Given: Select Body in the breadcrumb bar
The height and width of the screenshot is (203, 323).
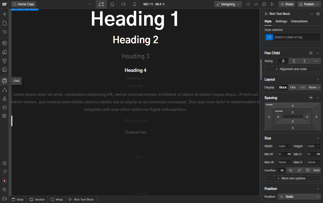Looking at the screenshot, I should click(18, 199).
